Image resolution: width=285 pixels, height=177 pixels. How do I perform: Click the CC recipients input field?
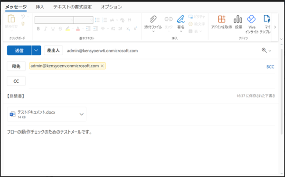tap(152, 81)
